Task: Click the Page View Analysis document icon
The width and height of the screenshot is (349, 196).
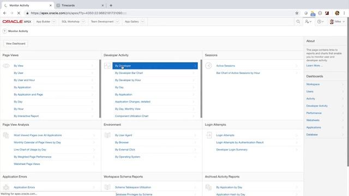Action: pos(6,135)
